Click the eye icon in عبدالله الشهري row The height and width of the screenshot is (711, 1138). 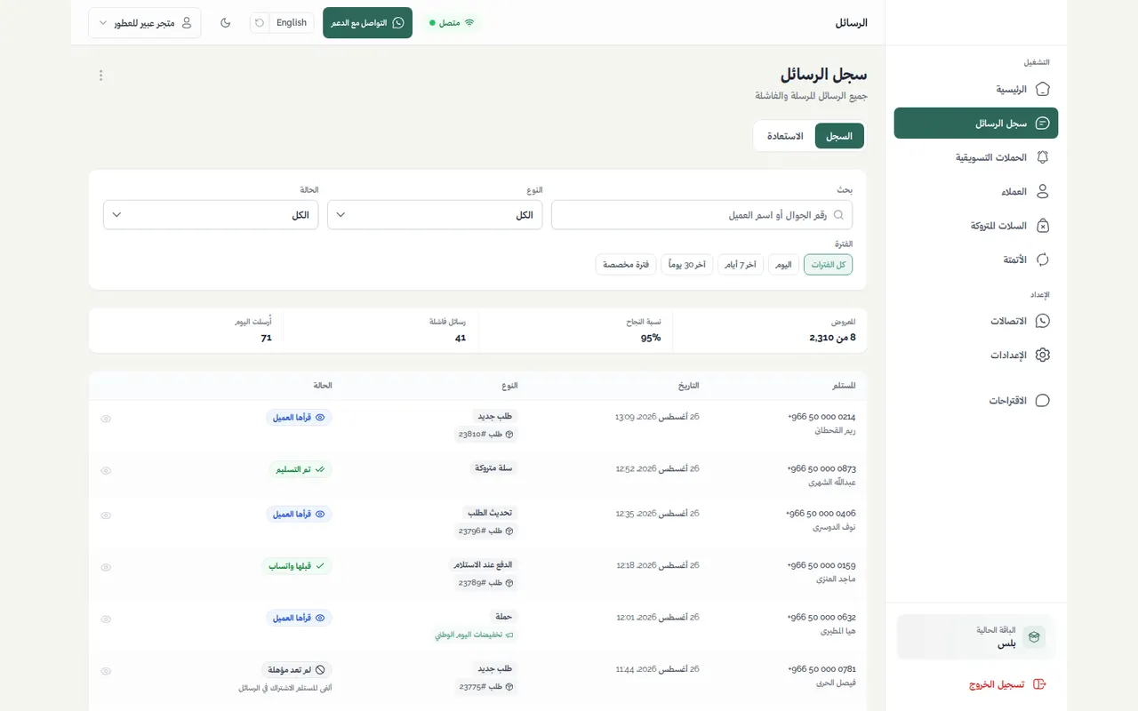coord(106,471)
